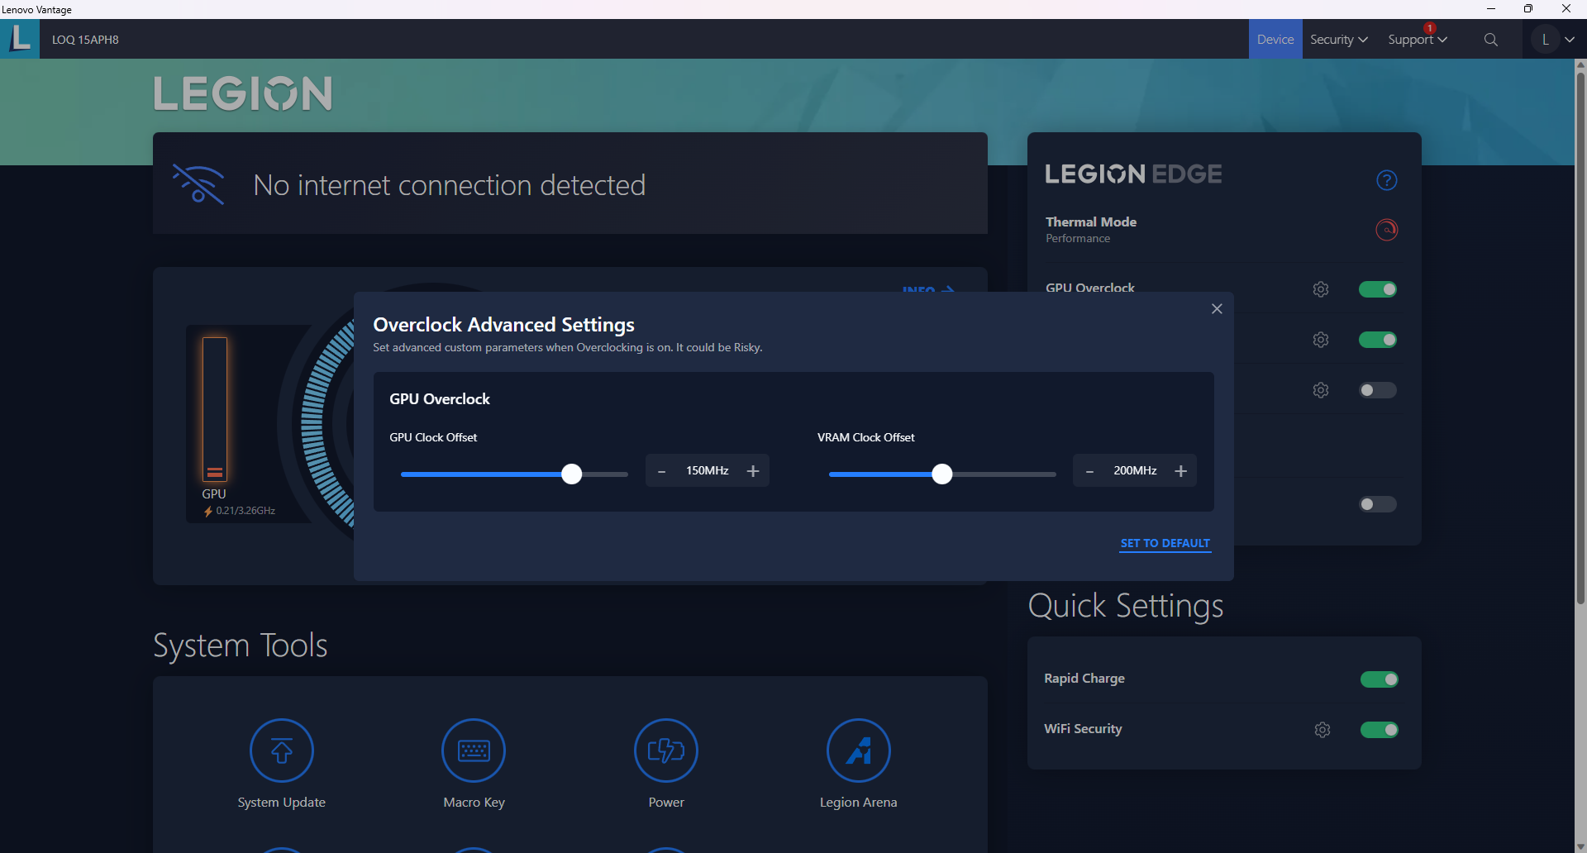The height and width of the screenshot is (853, 1587).
Task: Increase VRAM Clock Offset with plus
Action: pyautogui.click(x=1181, y=471)
